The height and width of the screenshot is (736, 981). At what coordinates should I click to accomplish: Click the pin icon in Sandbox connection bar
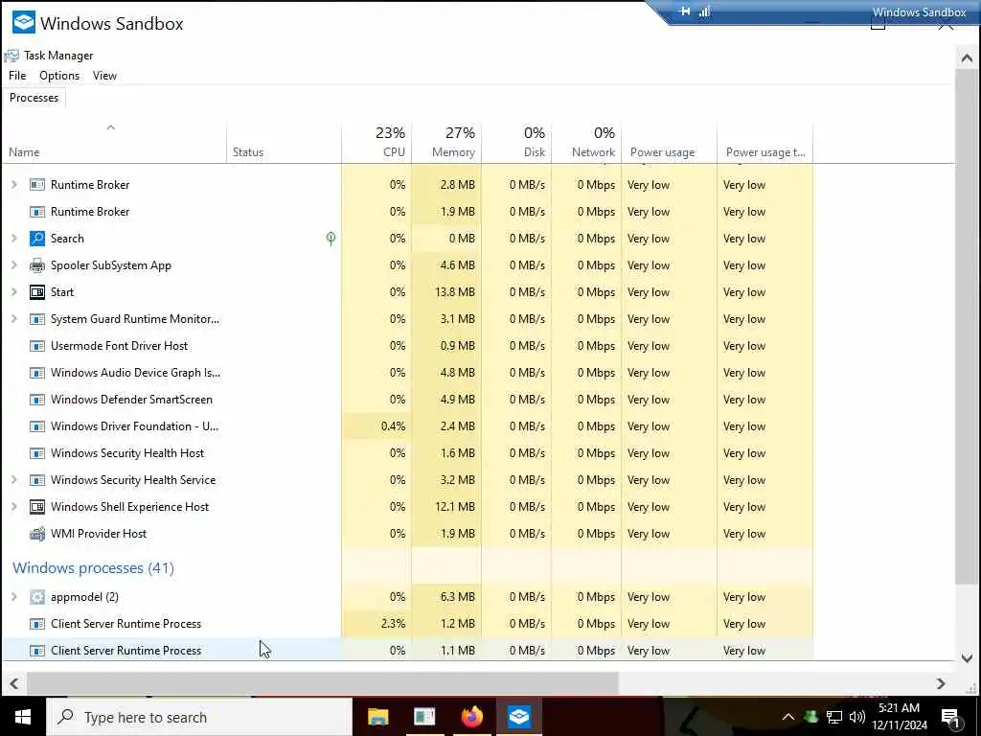(684, 11)
